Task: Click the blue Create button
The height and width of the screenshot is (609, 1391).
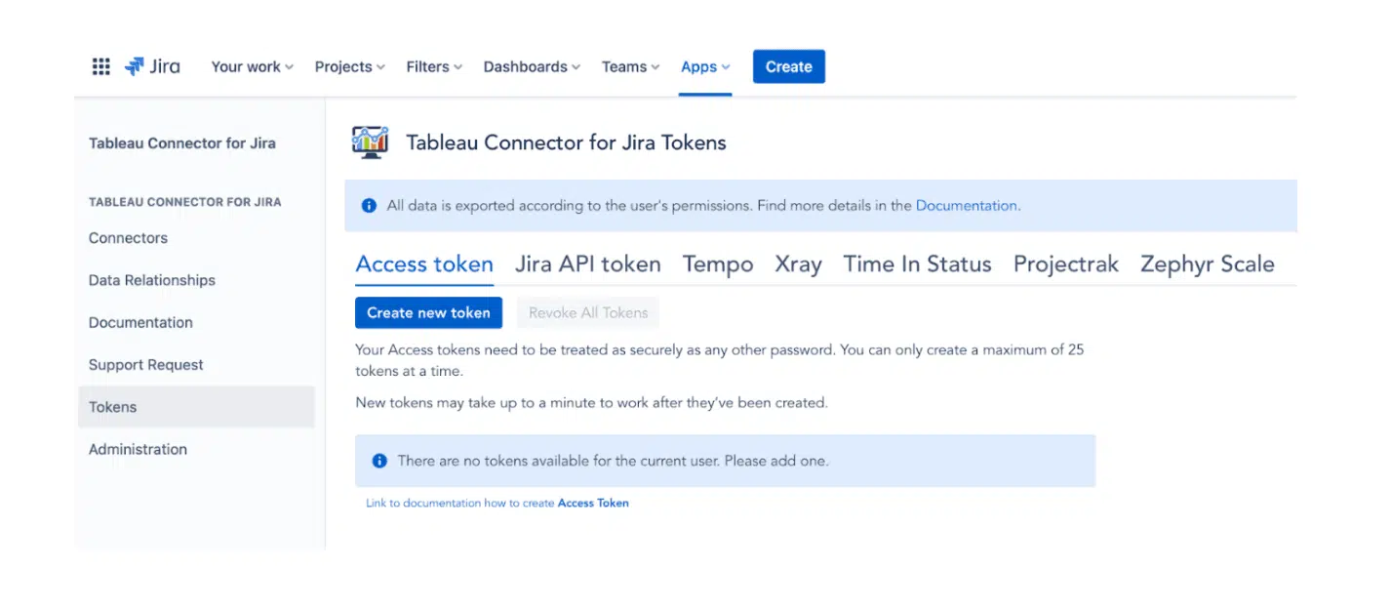Action: pos(789,66)
